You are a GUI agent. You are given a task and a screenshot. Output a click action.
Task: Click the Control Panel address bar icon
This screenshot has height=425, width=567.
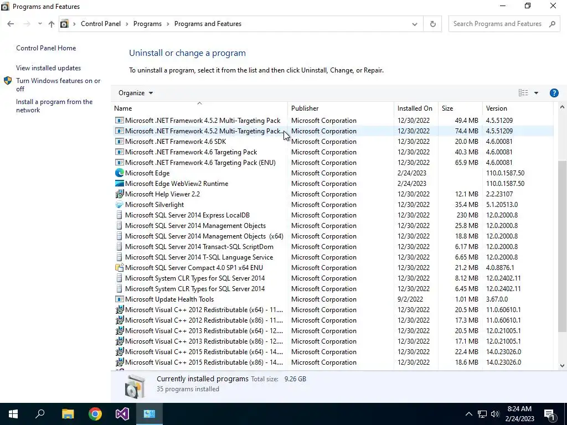tap(64, 24)
